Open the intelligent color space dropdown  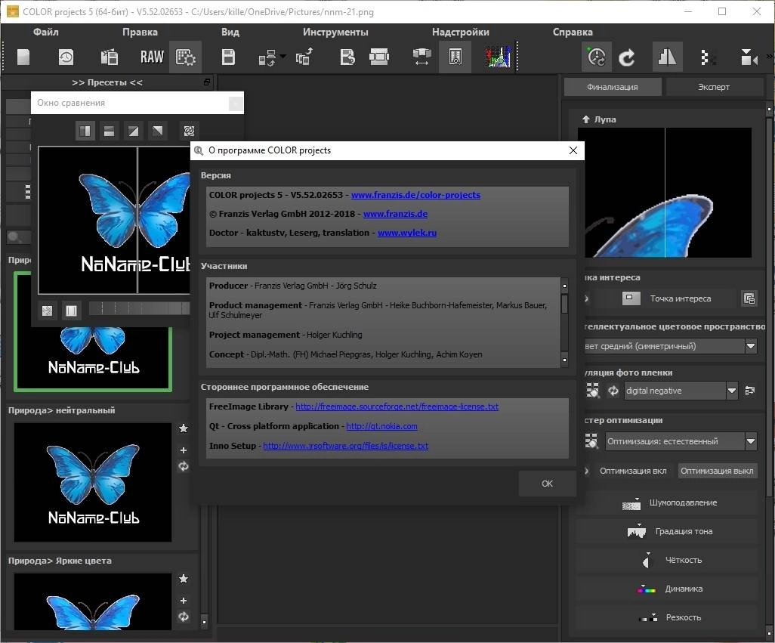point(751,346)
